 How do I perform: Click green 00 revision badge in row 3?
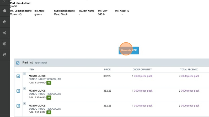tap(49, 112)
